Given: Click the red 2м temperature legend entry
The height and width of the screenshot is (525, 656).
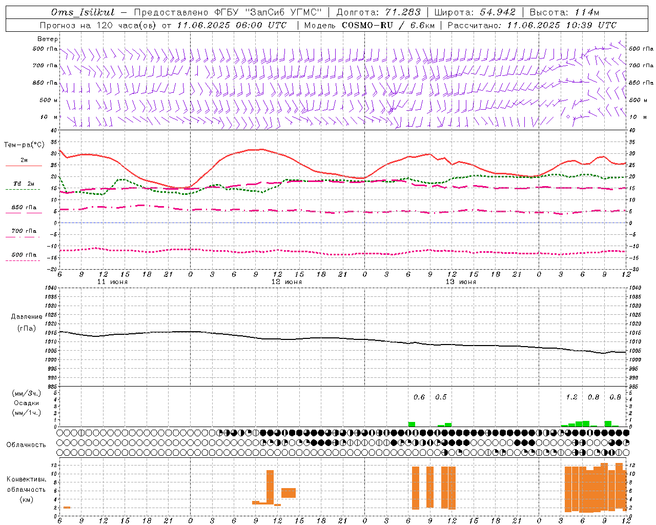Looking at the screenshot, I should coord(24,162).
